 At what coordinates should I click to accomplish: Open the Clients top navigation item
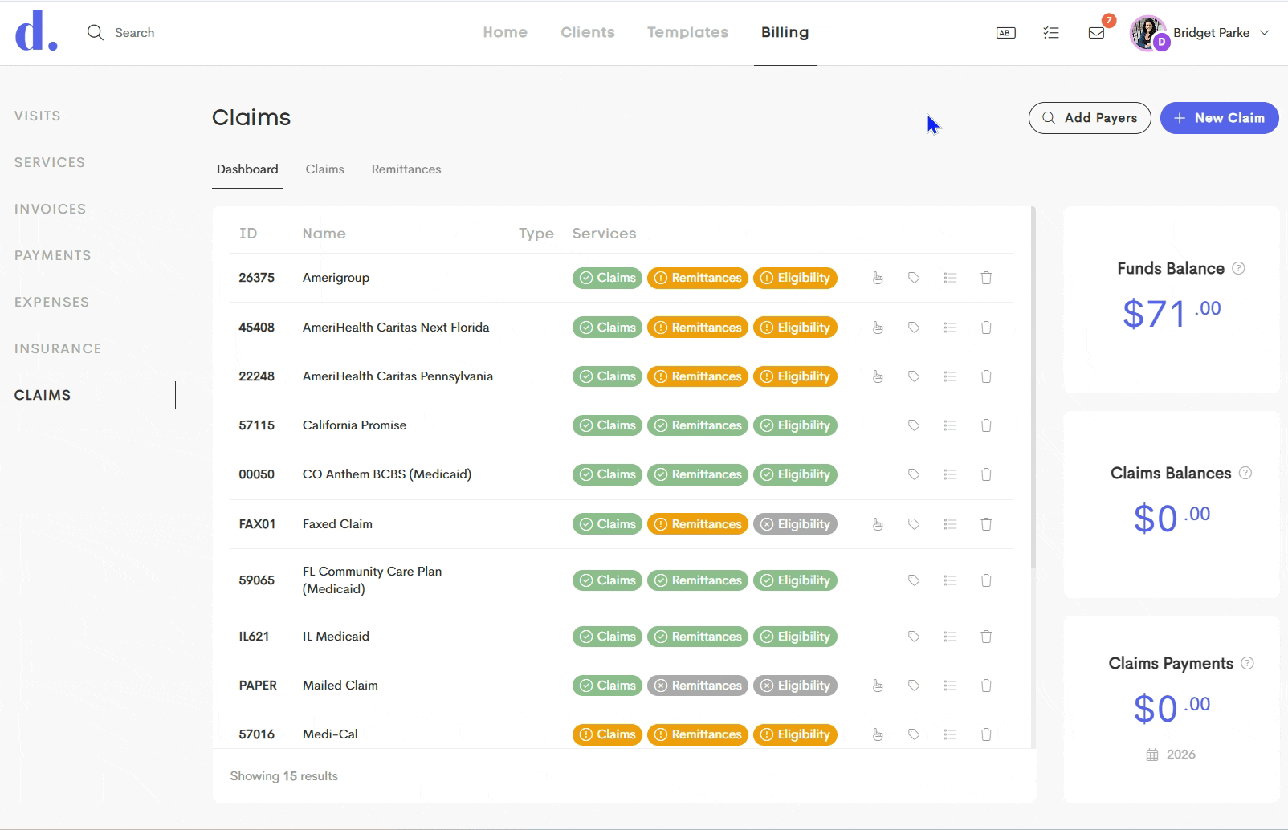[588, 32]
